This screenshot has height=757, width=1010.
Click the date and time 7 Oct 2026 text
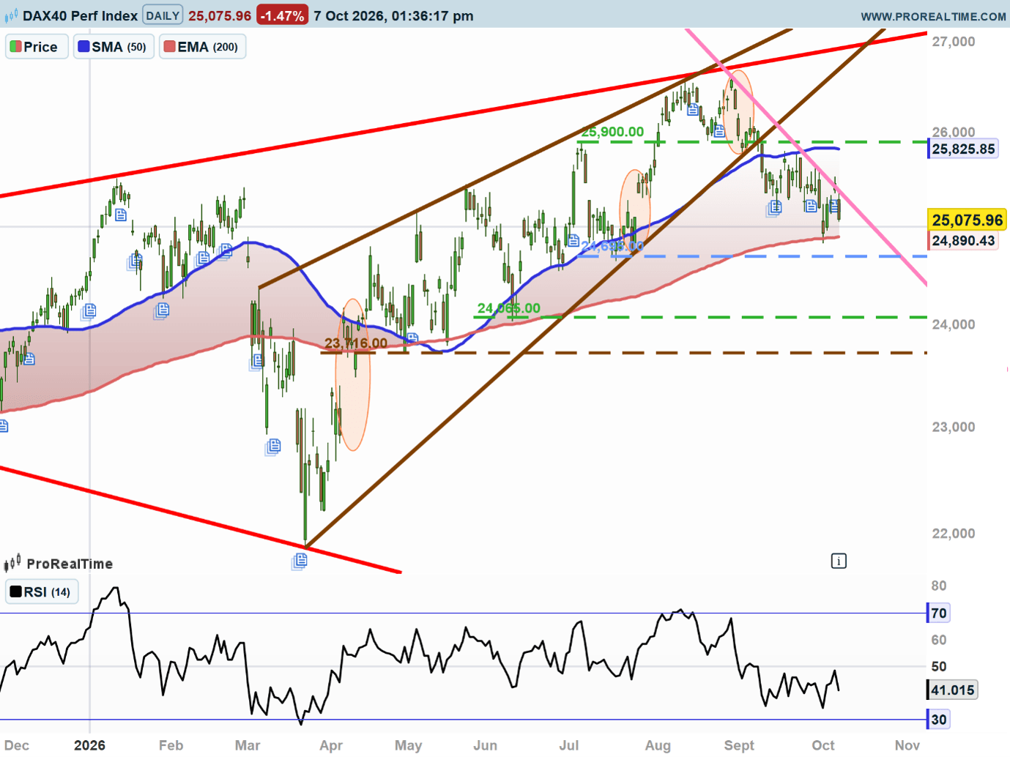[x=393, y=15]
